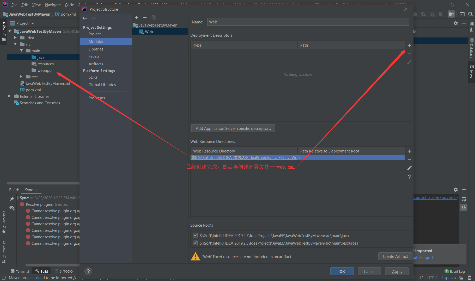Hide the Project tool window
The height and width of the screenshot is (281, 475).
[464, 23]
